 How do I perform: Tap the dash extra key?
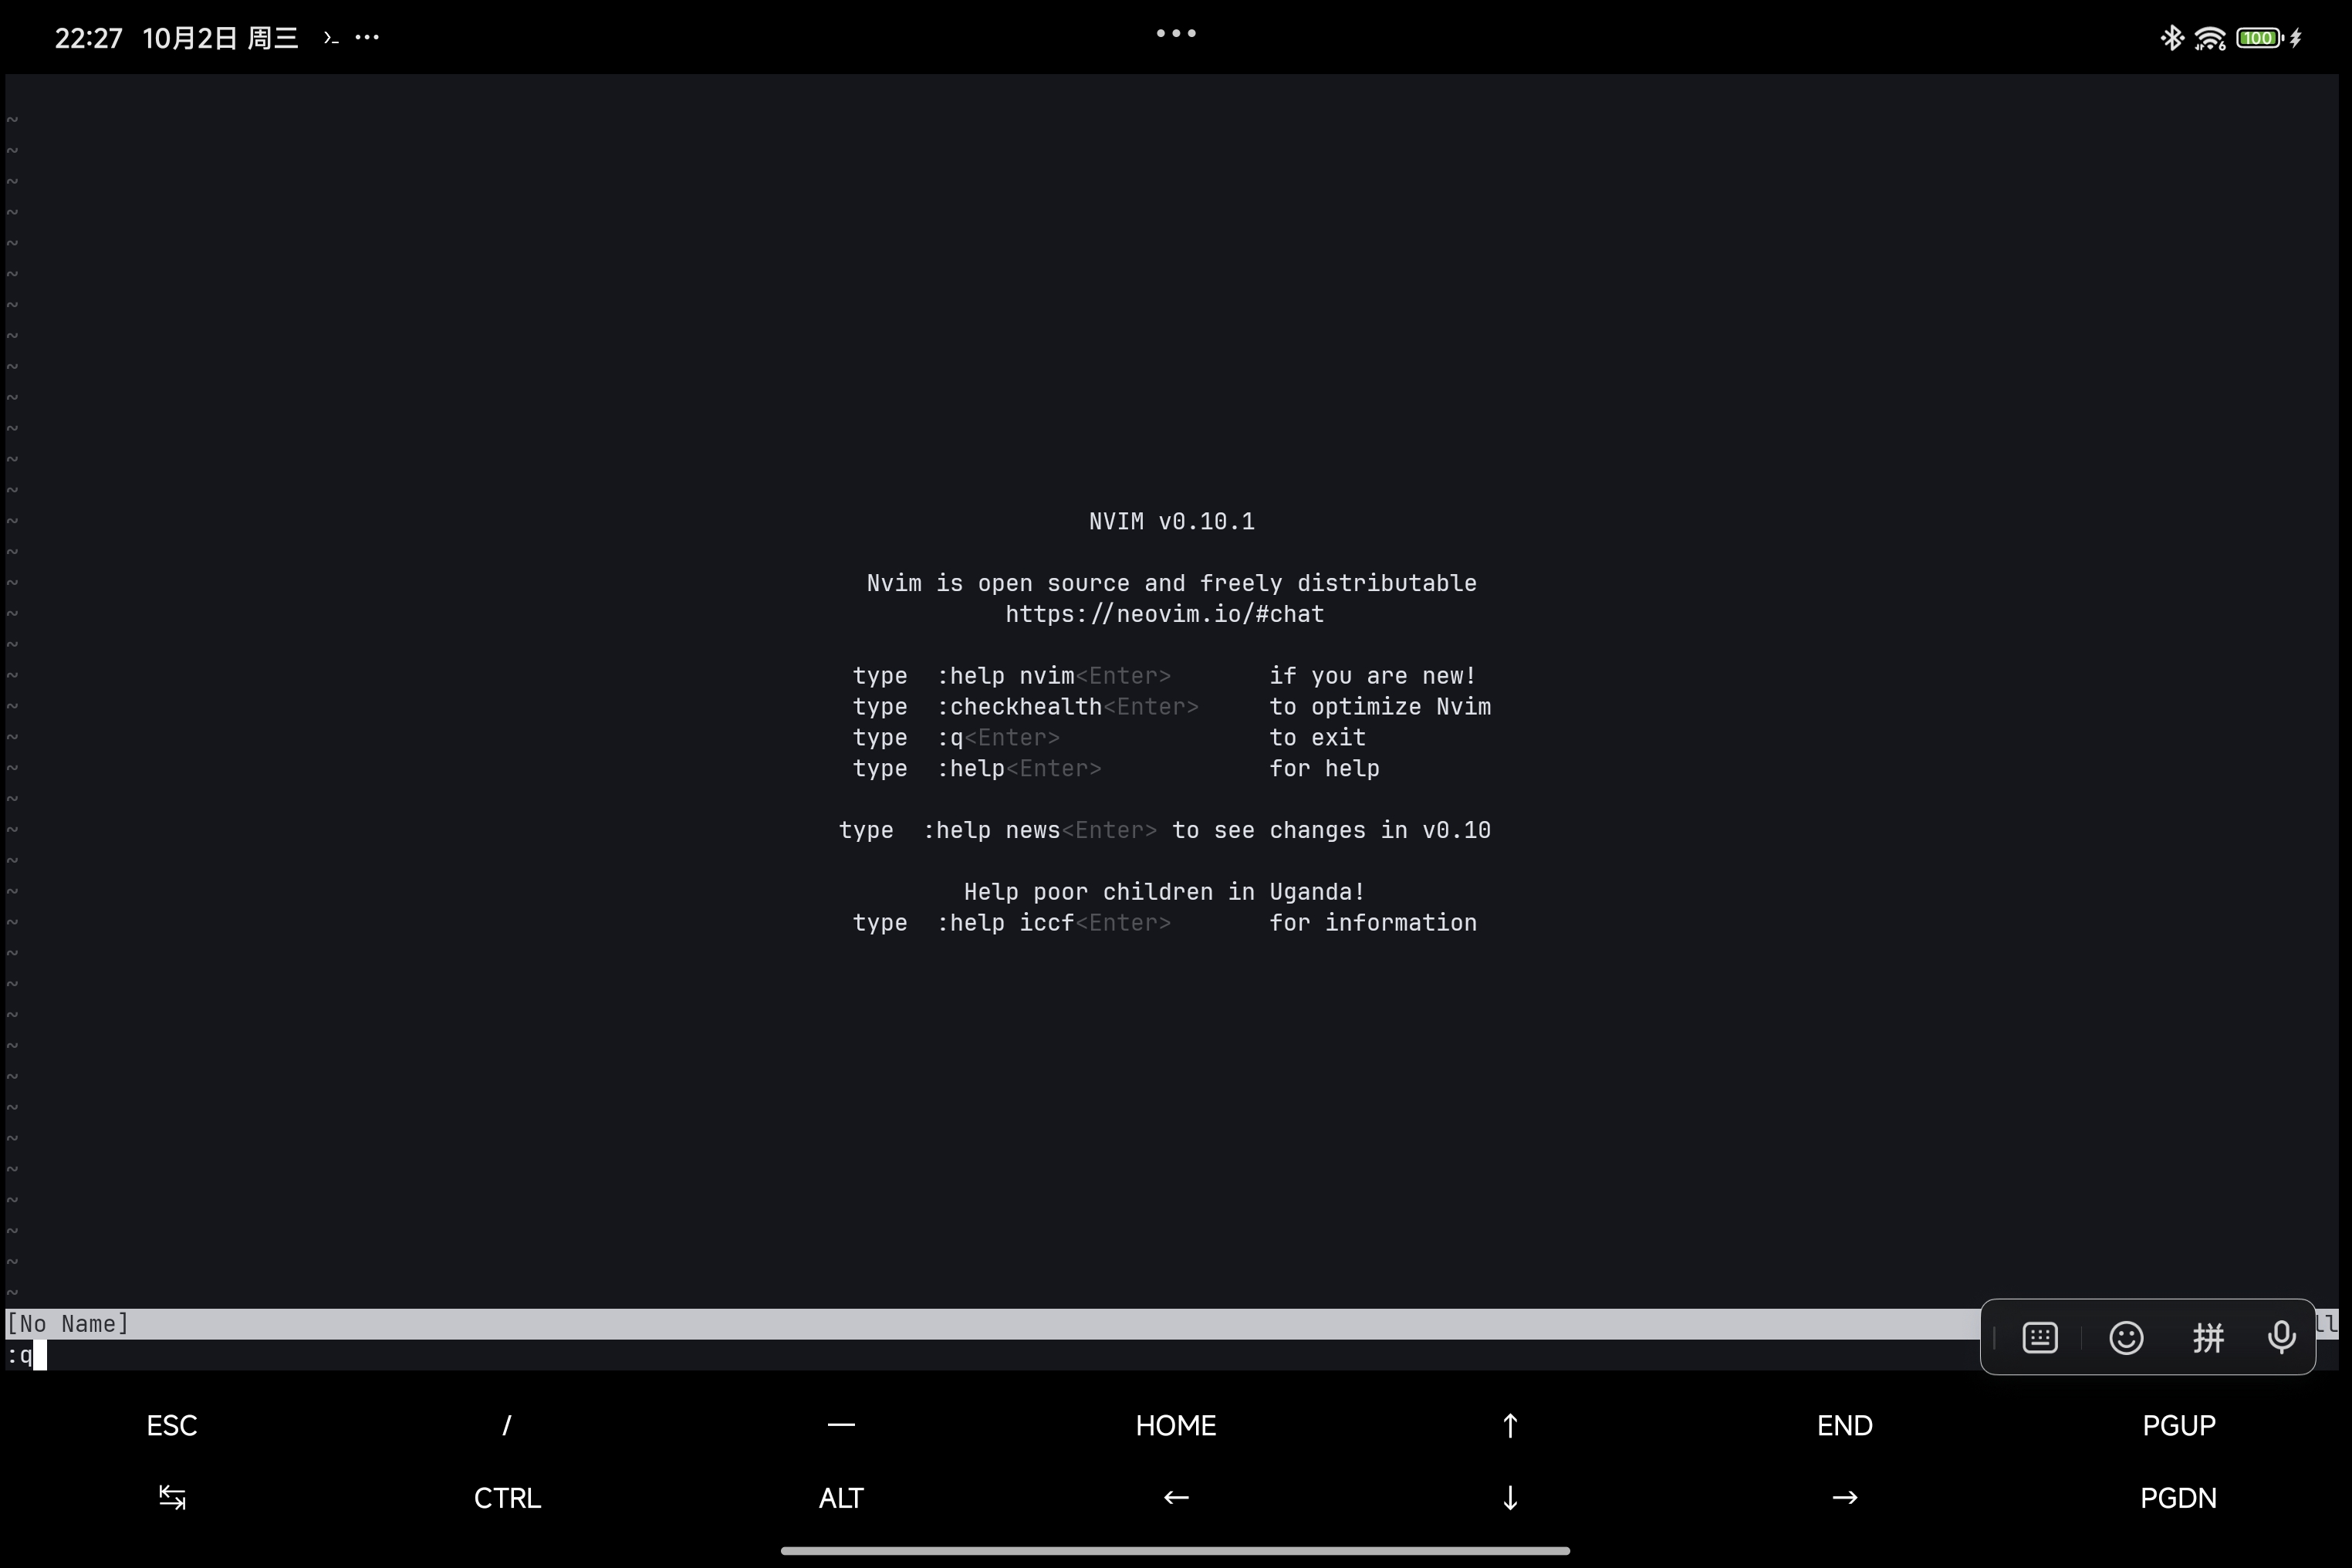coord(841,1424)
